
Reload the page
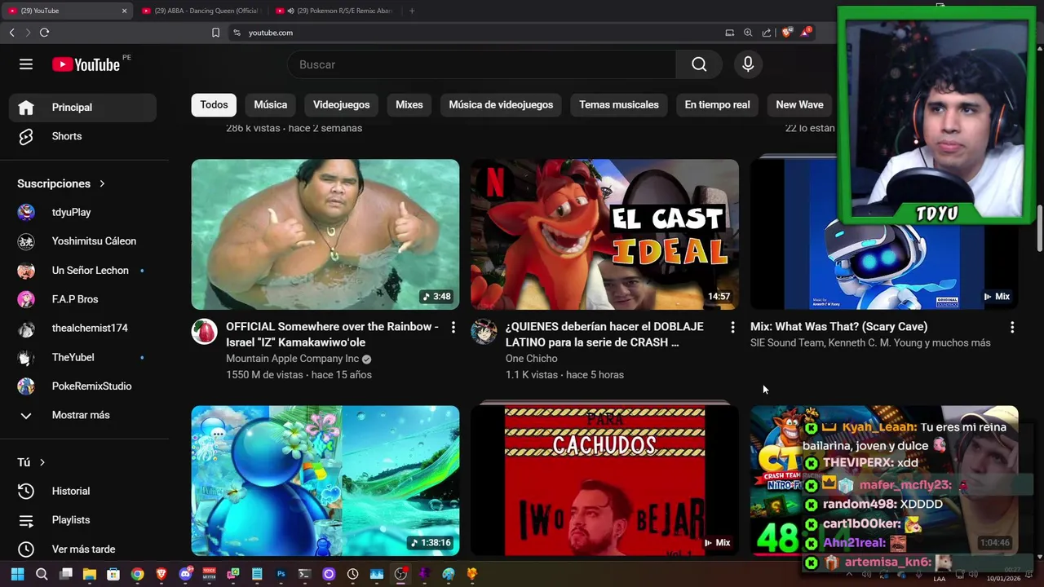[44, 33]
